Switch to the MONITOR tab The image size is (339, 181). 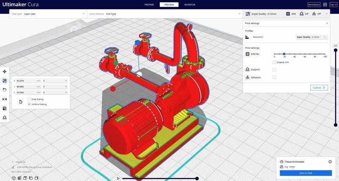coord(190,5)
